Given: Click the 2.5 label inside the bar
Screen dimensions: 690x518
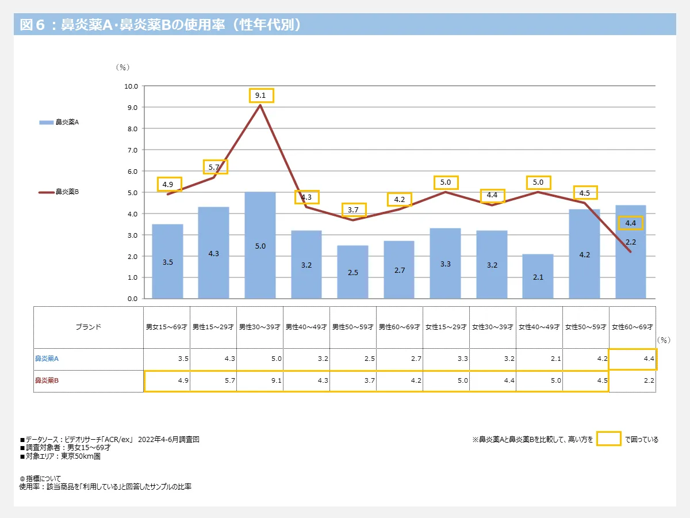Looking at the screenshot, I should point(352,272).
